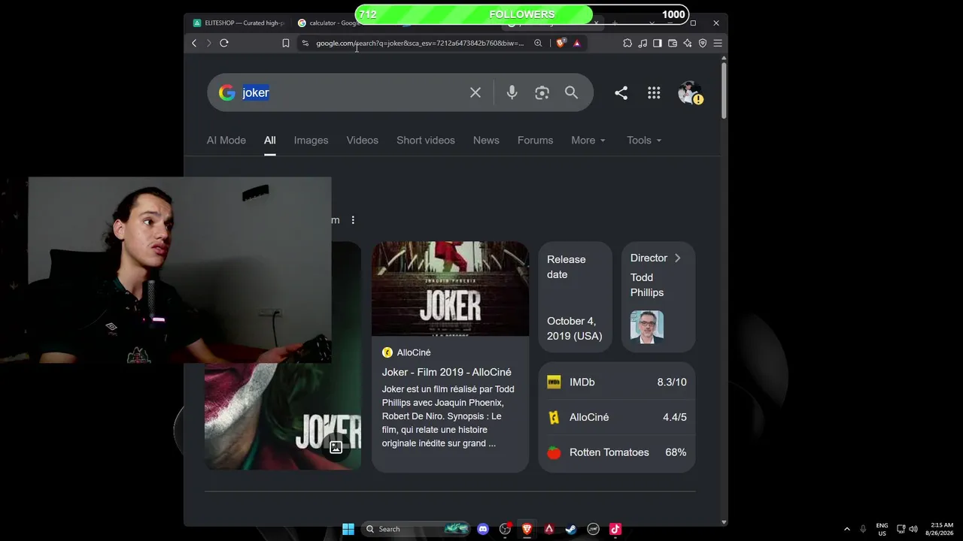Open Discord from the taskbar

483,529
